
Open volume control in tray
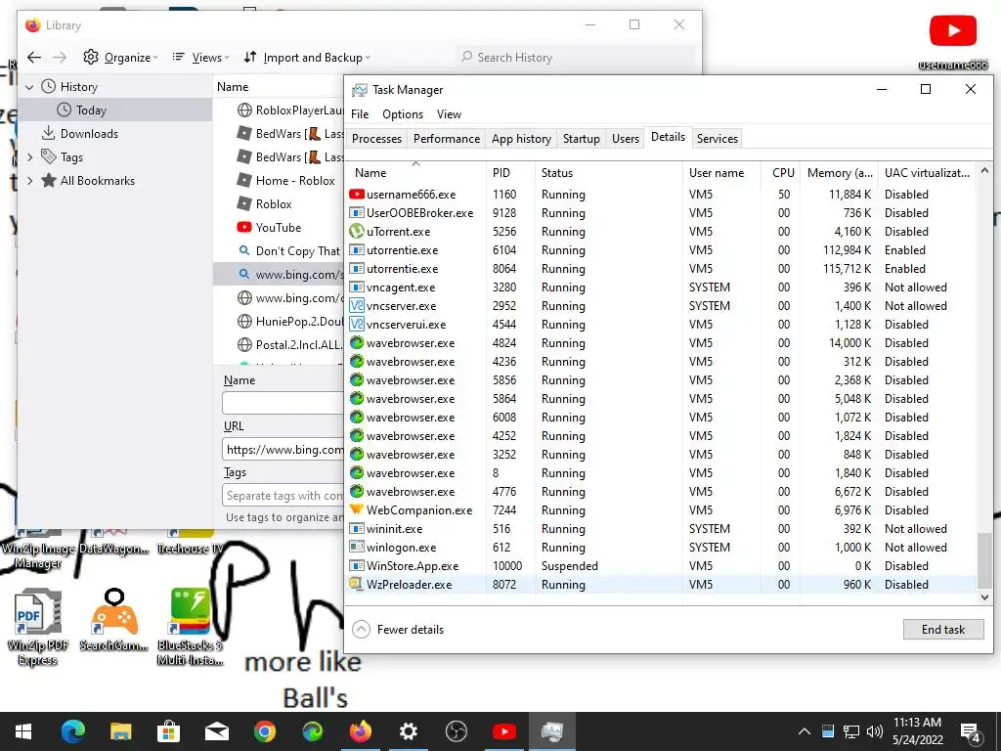click(875, 731)
